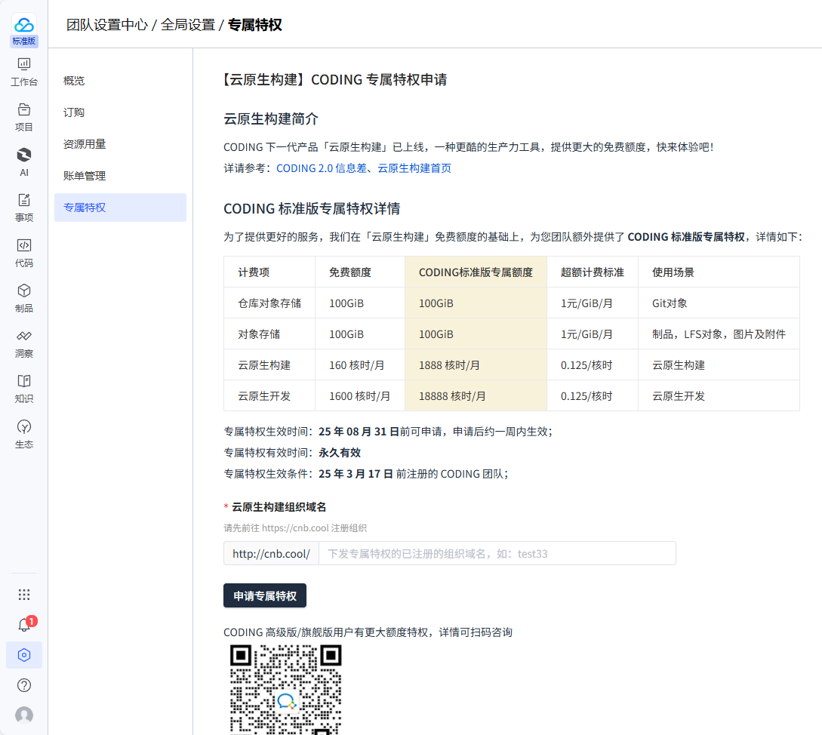This screenshot has height=735, width=822.
Task: Go to 全局设置 breadcrumb
Action: pyautogui.click(x=188, y=25)
